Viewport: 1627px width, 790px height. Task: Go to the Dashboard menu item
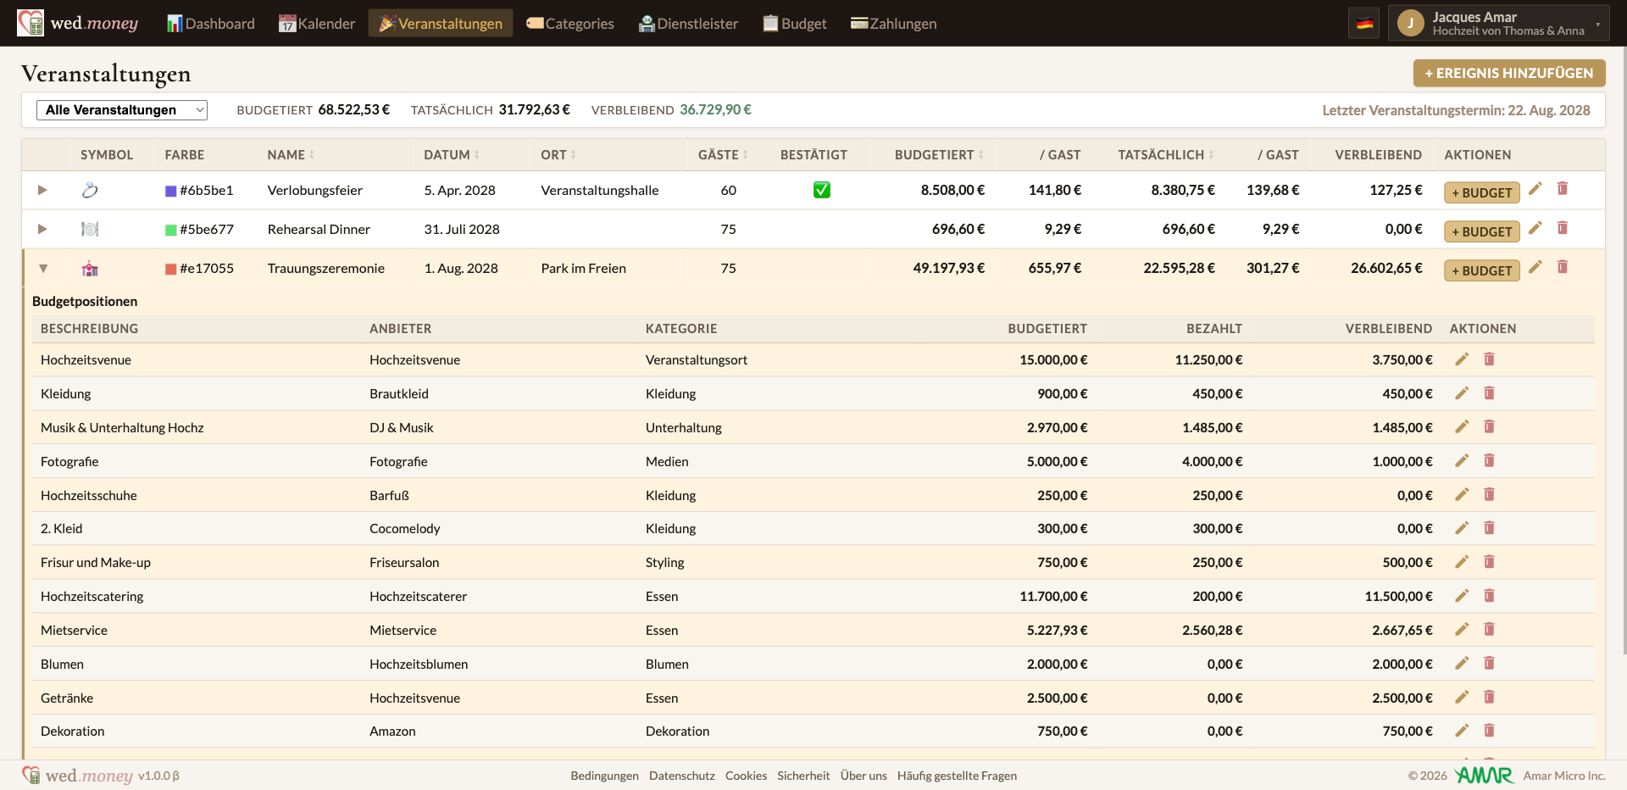click(211, 24)
